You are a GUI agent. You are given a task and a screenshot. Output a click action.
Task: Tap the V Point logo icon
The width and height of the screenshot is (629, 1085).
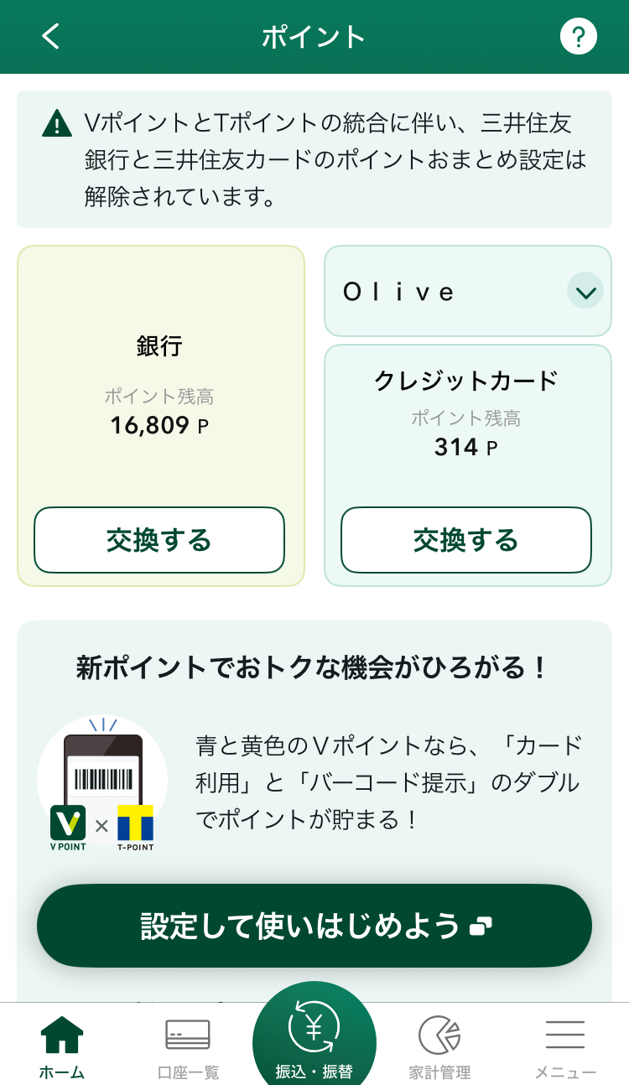coord(68,823)
